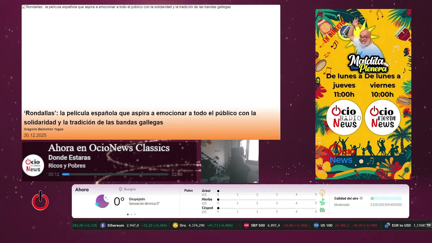Open the US 100 ticker entry
This screenshot has width=432, height=243.
click(x=345, y=225)
